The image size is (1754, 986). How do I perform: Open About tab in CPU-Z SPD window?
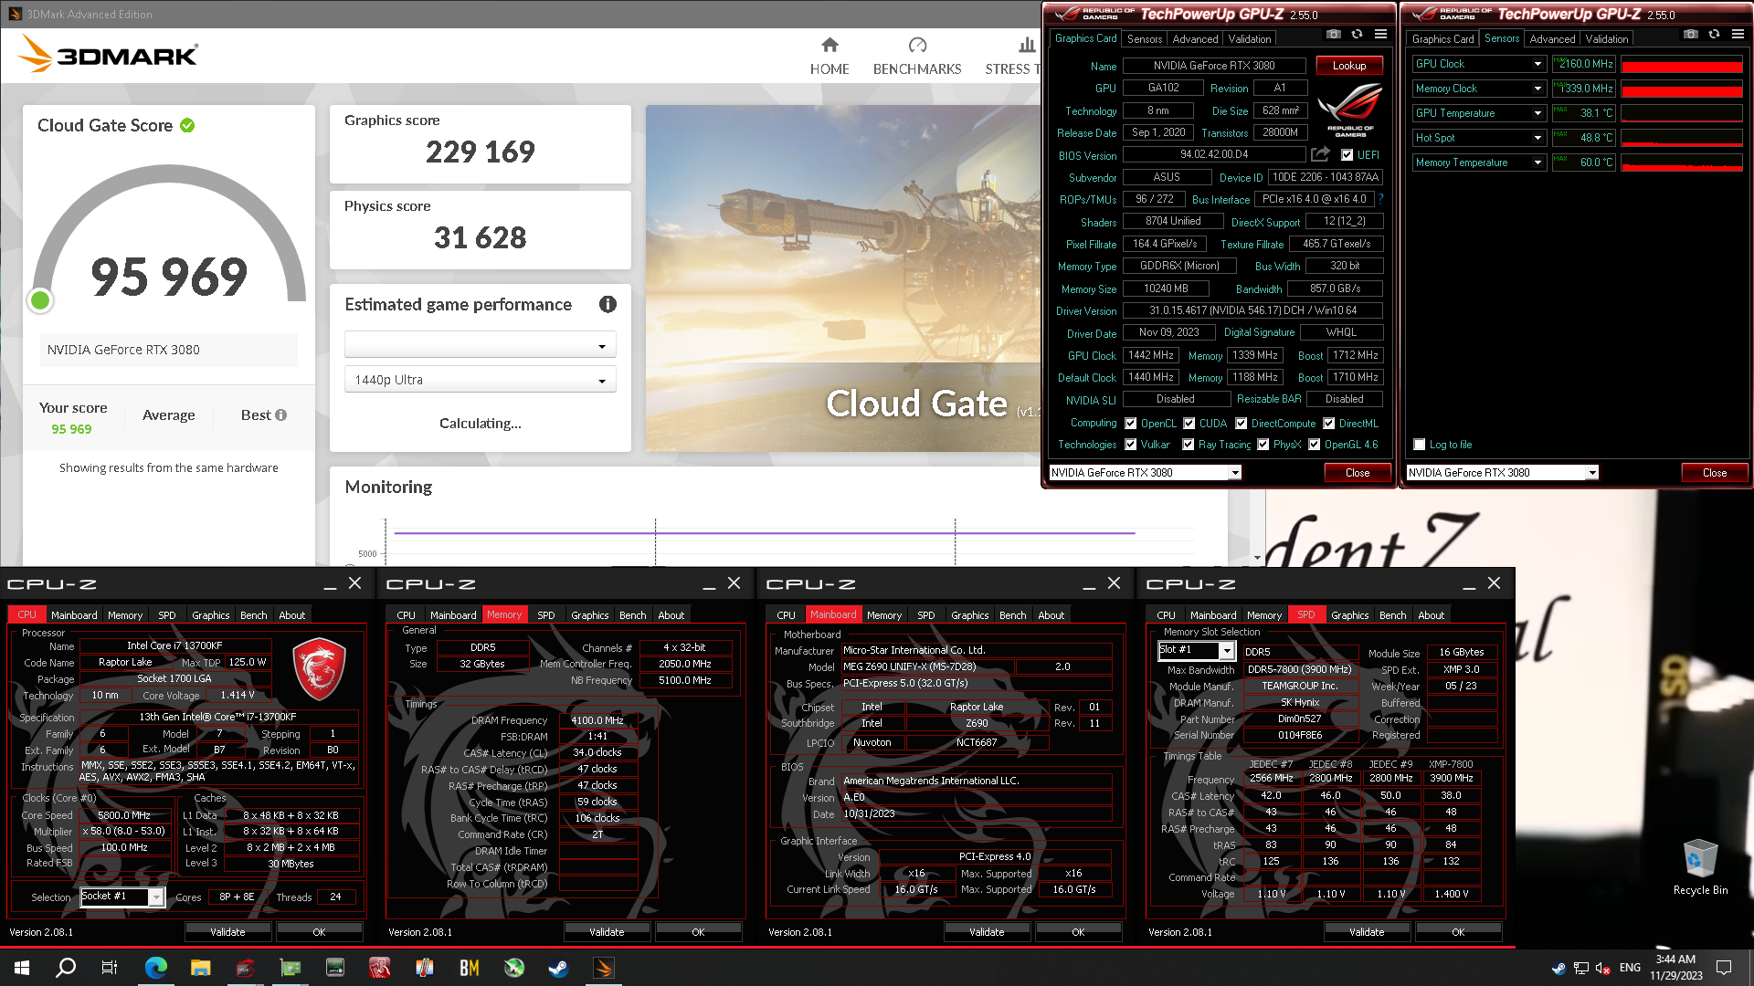pyautogui.click(x=1431, y=615)
